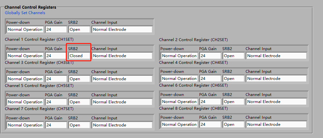Open Channel 3 SRB2 dropdown
The image size is (323, 138).
[x=79, y=79]
